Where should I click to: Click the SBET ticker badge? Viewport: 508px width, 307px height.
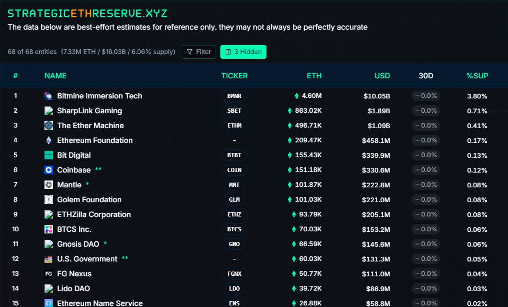coord(234,111)
